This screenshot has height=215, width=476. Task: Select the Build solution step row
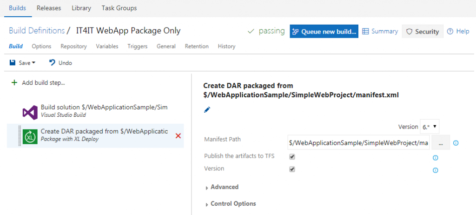coord(95,111)
